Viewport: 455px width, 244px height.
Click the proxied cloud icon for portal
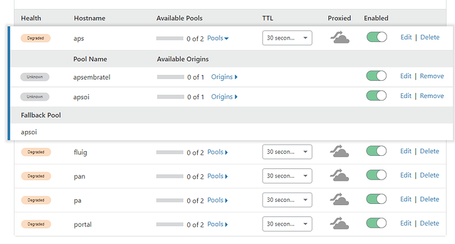point(340,224)
